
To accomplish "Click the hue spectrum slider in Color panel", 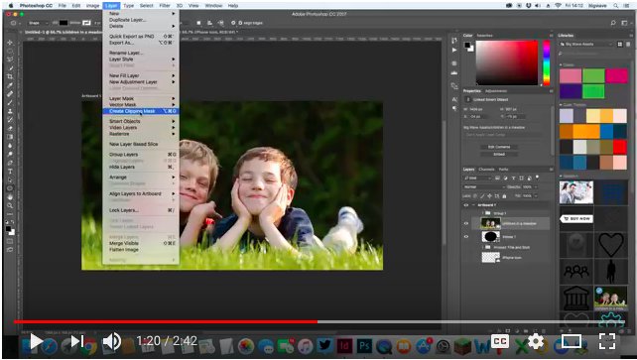I will click(x=547, y=62).
